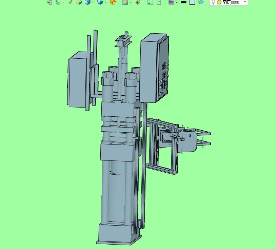Viewport: 276px width, 249px height.
Task: Click the yellow circle layer color icon
Action: (219, 2)
